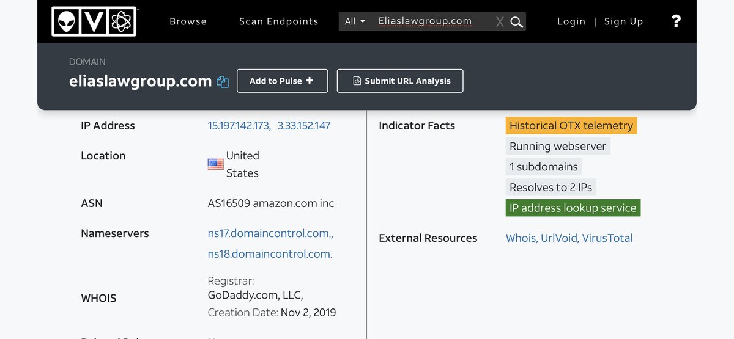Click the Login link
Screen dimensions: 734x339
click(x=571, y=21)
